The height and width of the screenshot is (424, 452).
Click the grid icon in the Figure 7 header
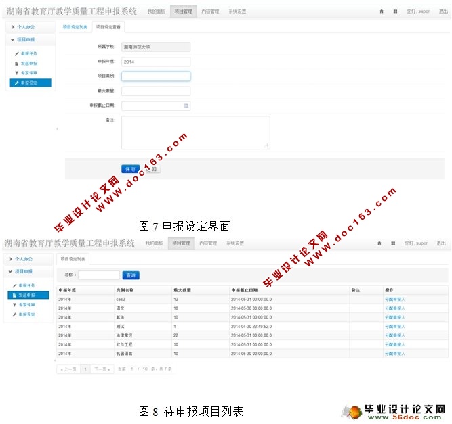[395, 11]
